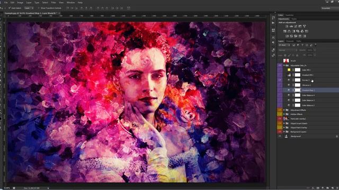339x190 pixels.
Task: Hide the Object Invert Sketch group
Action: click(x=280, y=123)
